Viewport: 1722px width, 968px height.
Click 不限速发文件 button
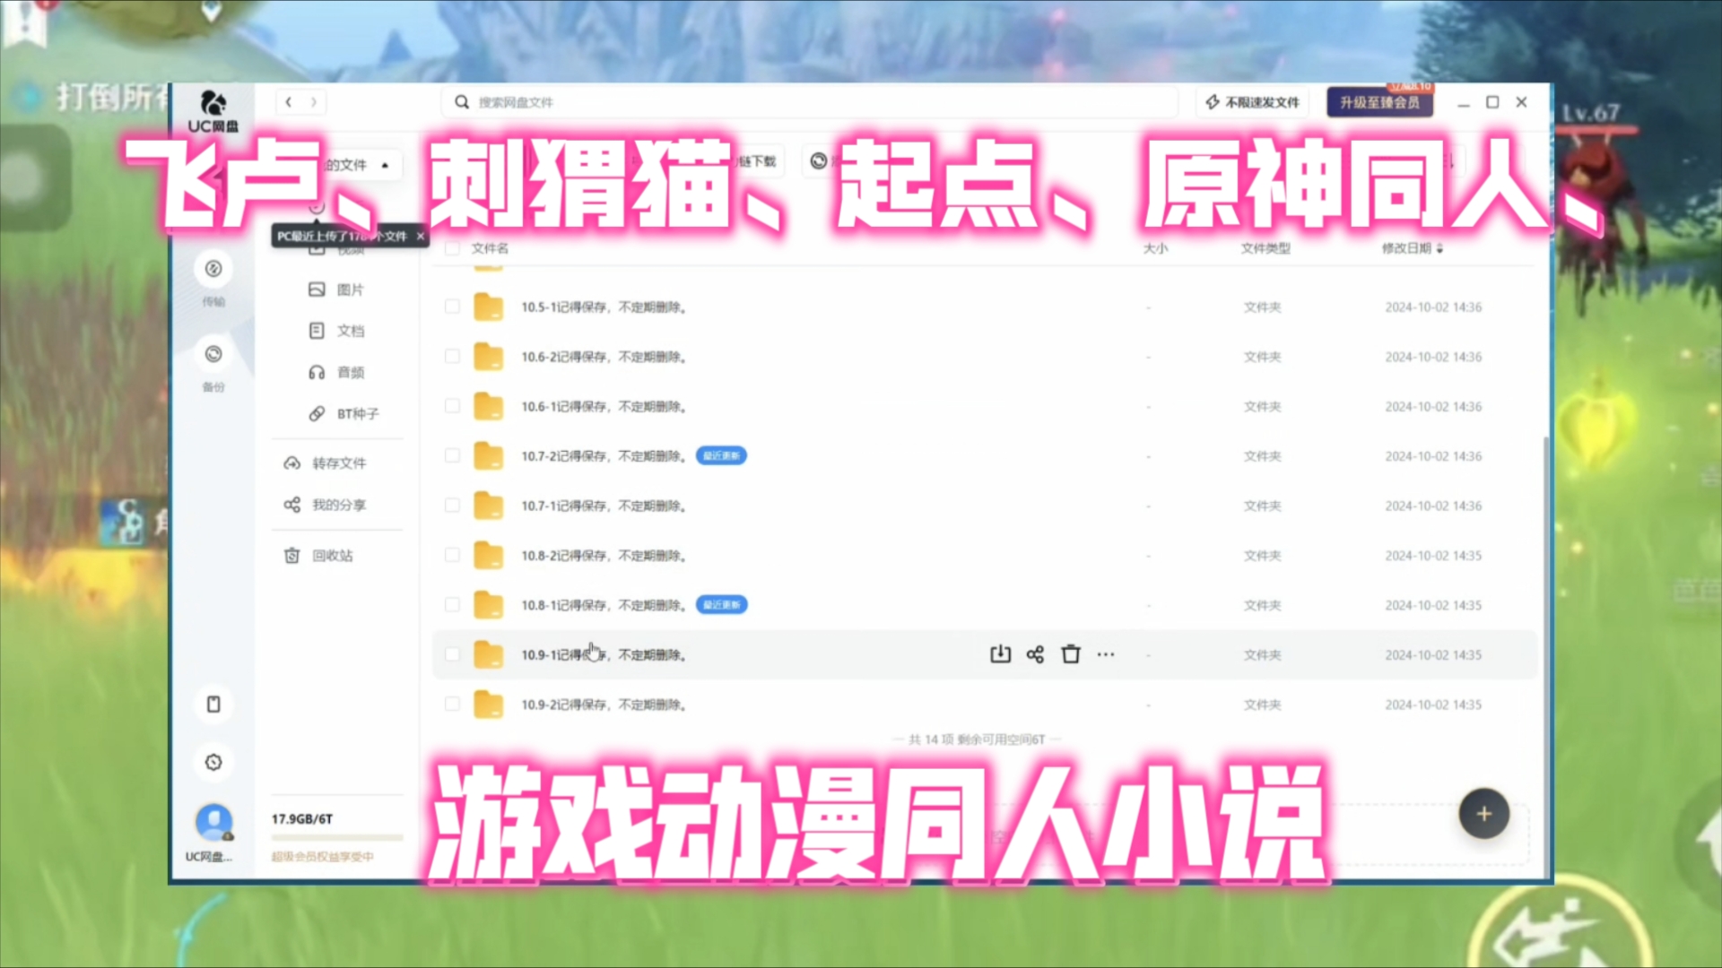1252,102
